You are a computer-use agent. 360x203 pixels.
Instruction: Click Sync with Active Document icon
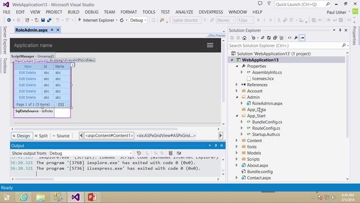tap(263, 38)
